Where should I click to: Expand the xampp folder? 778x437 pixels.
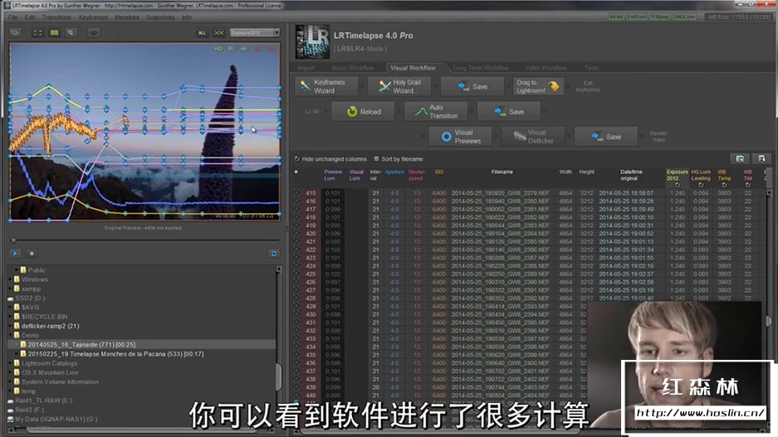click(11, 289)
